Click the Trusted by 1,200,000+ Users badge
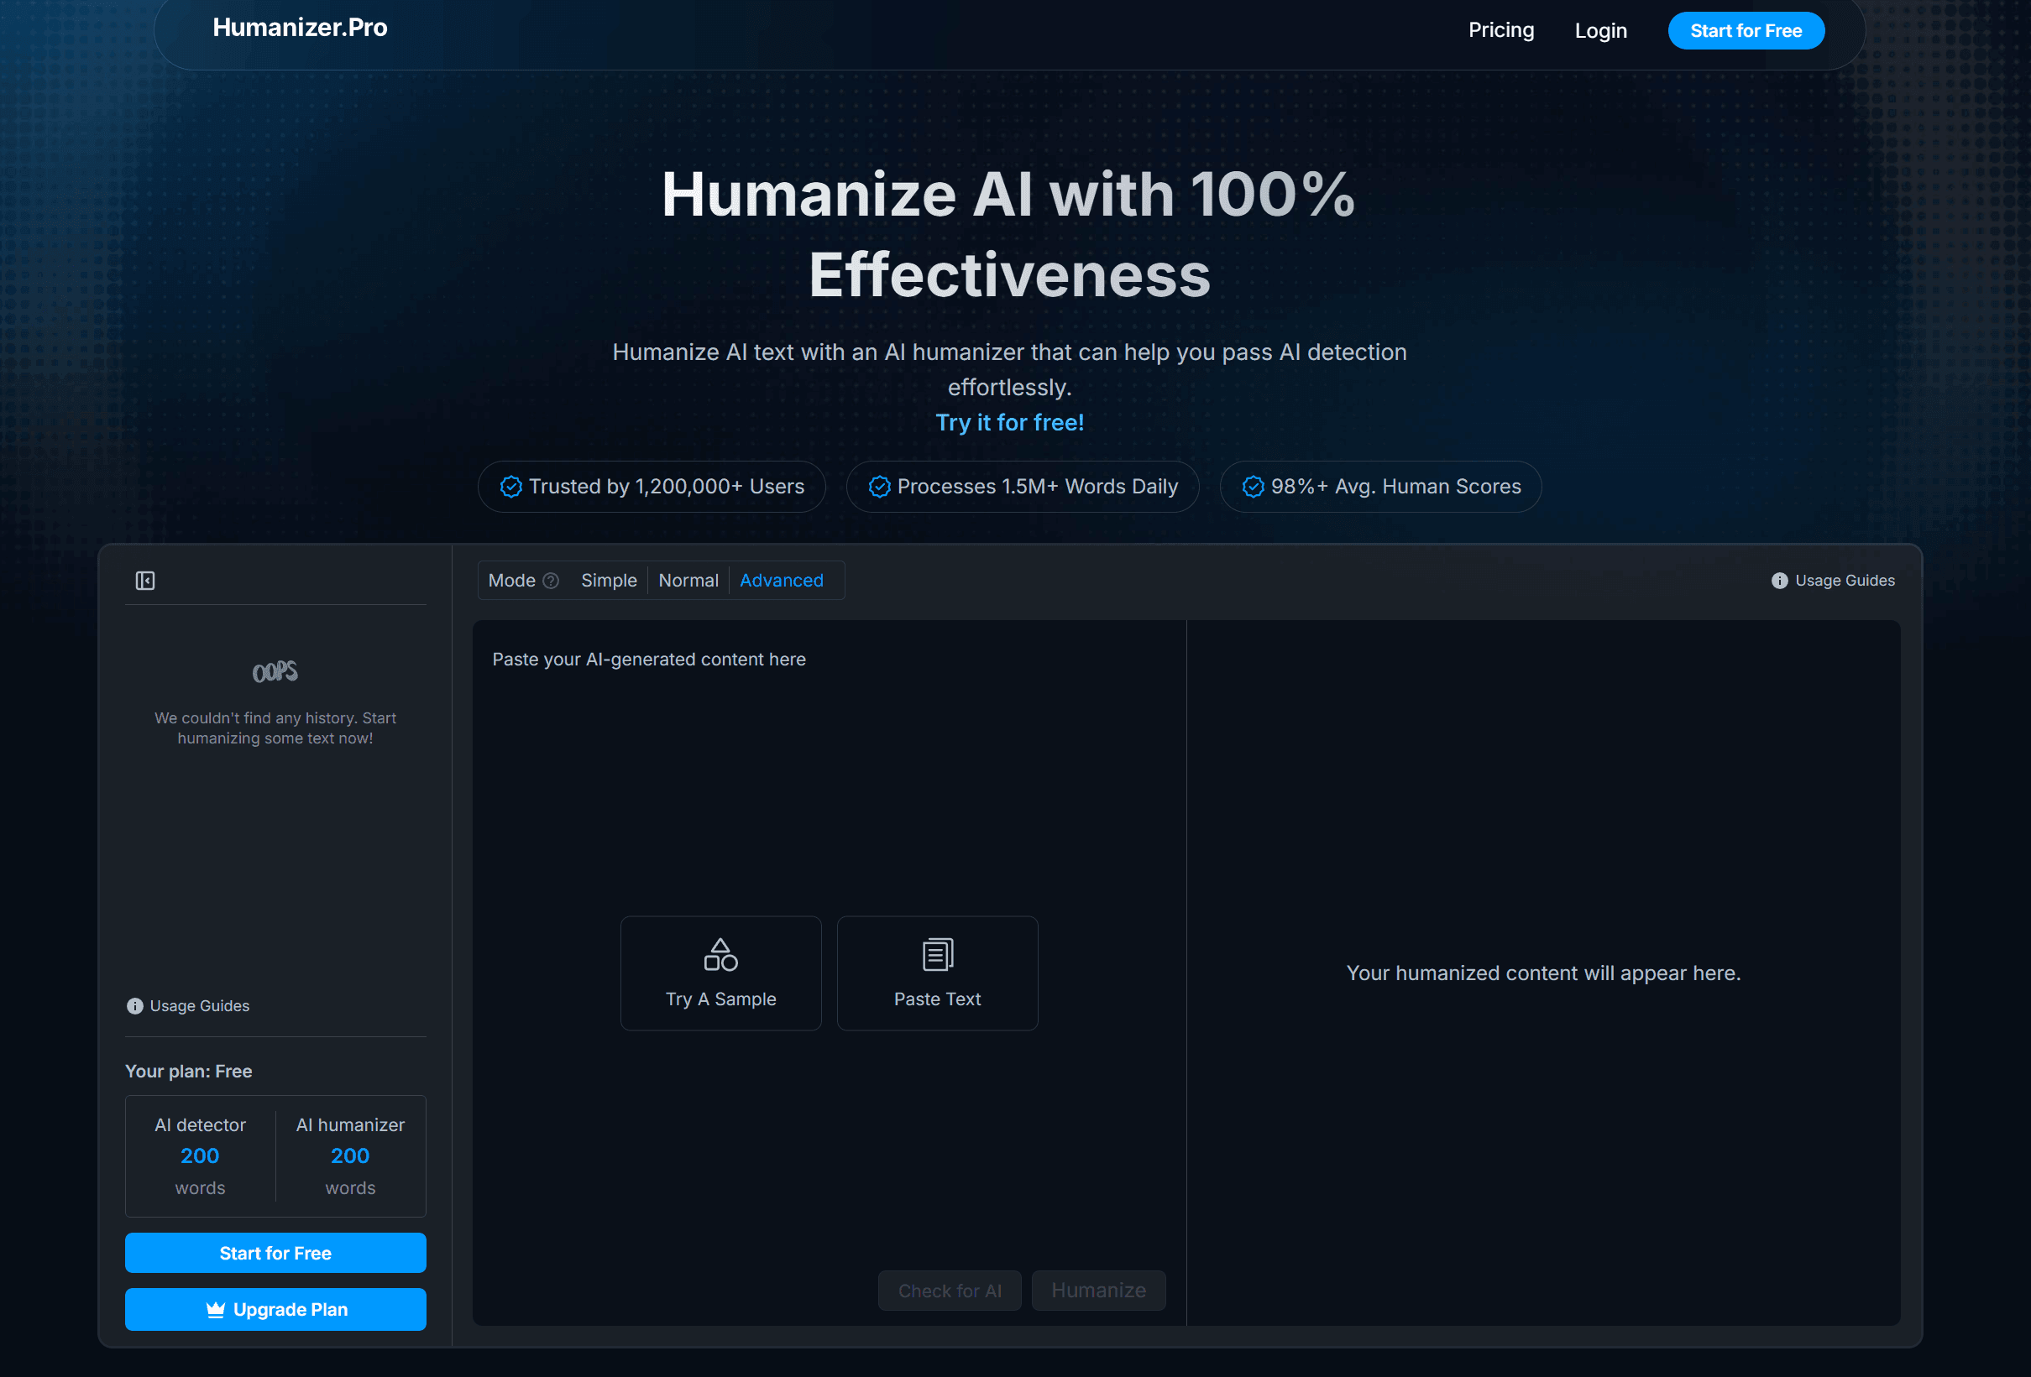 click(x=652, y=487)
